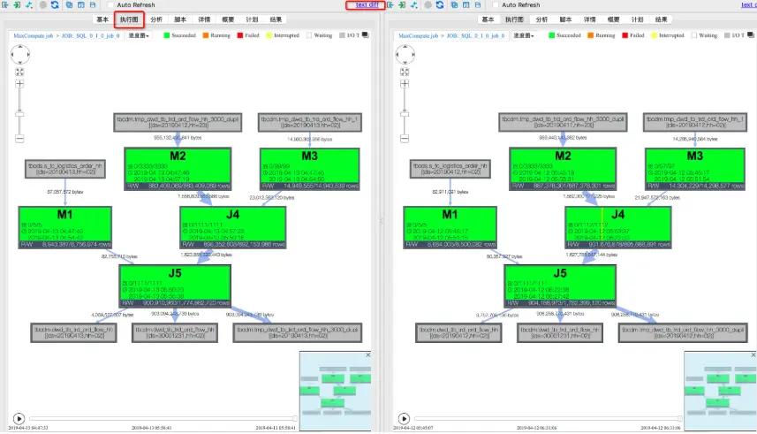Select the M1 task node in left graph
Screen dimensions: 757x434
(64, 227)
